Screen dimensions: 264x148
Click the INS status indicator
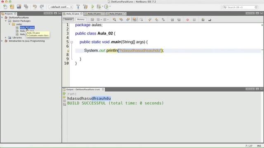pyautogui.click(x=259, y=146)
